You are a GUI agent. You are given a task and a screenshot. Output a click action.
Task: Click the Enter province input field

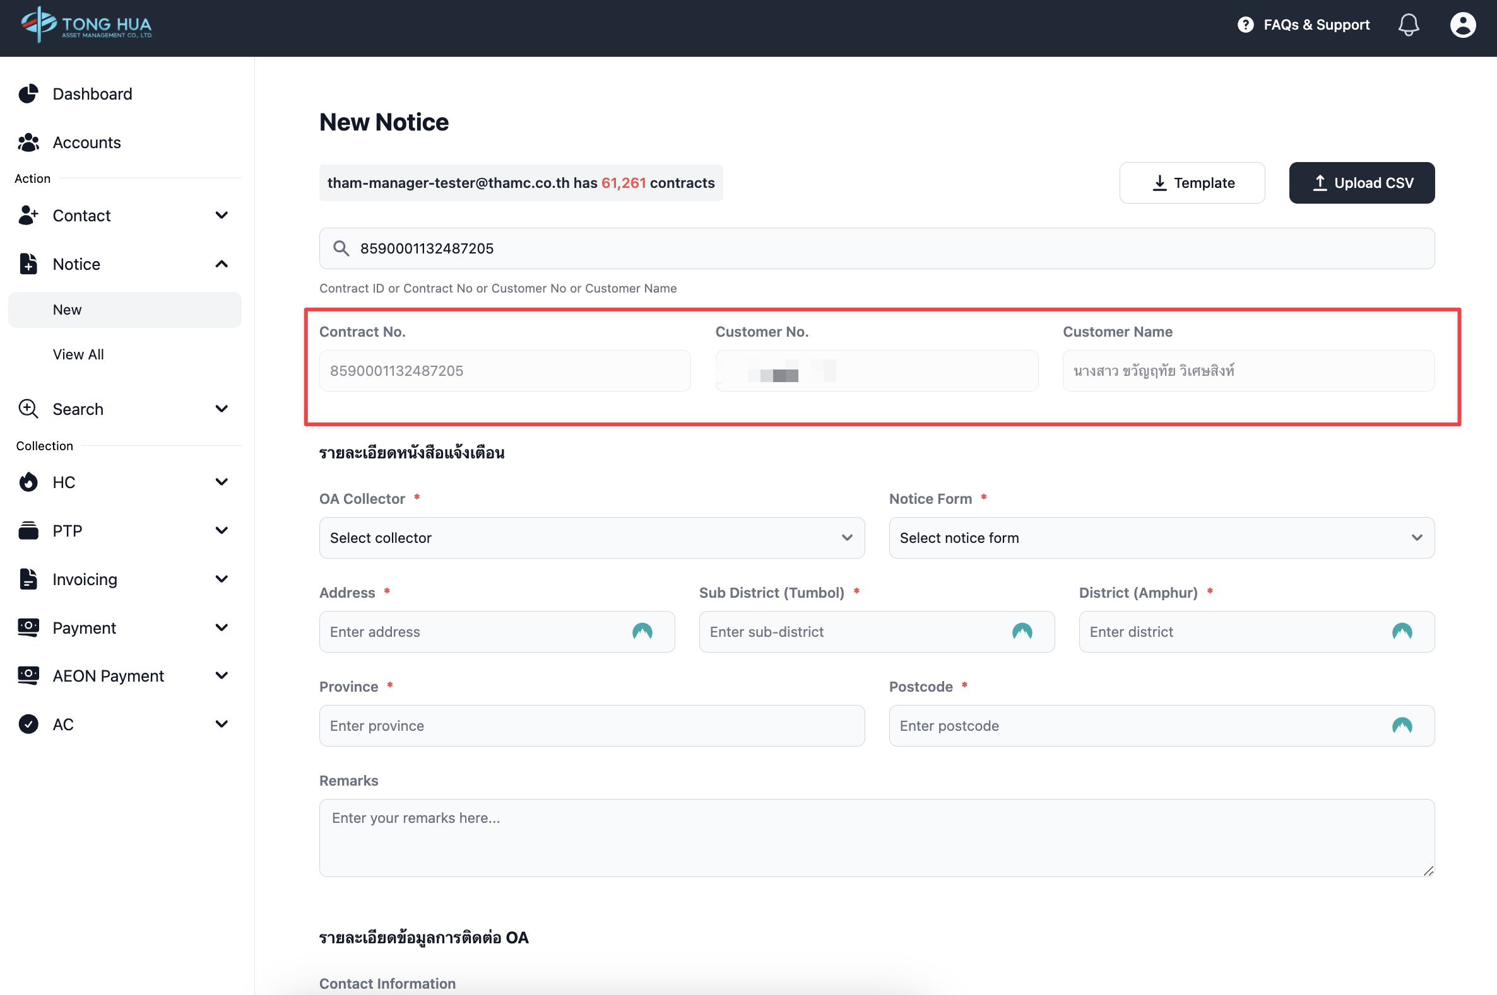click(591, 725)
